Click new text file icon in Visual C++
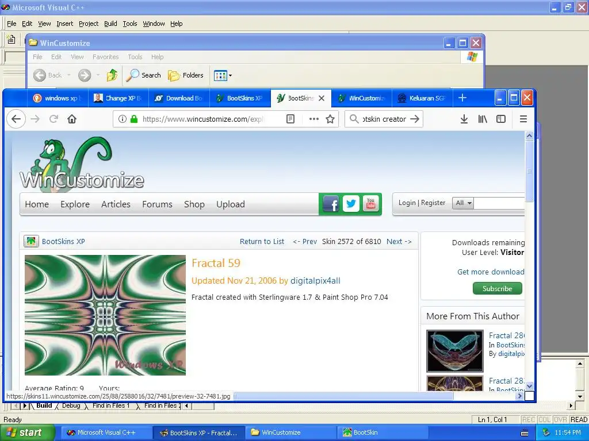Viewport: 589px width, 441px height. point(12,39)
